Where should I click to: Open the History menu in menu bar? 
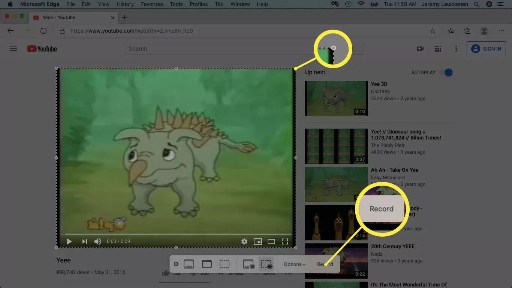[x=125, y=4]
